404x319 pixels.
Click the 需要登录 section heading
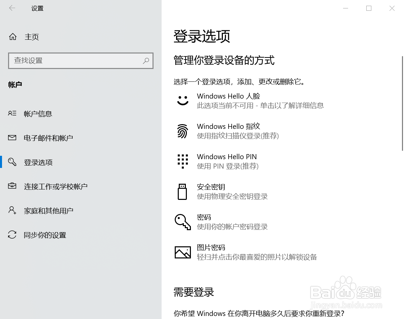pyautogui.click(x=194, y=292)
